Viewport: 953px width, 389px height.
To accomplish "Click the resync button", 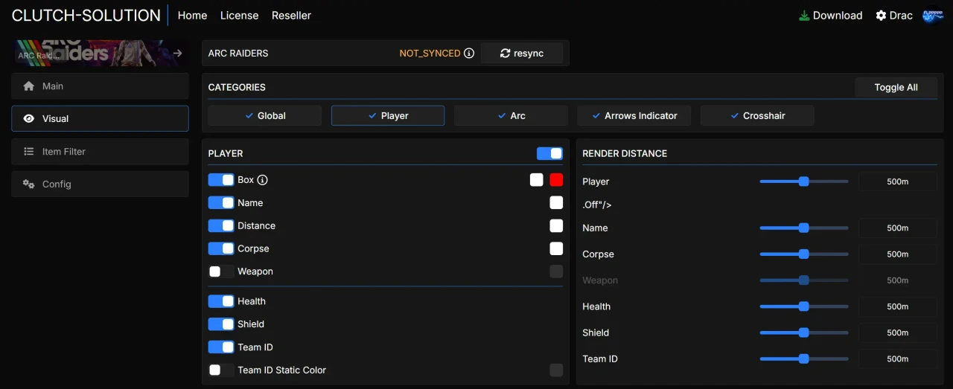I will 522,54.
